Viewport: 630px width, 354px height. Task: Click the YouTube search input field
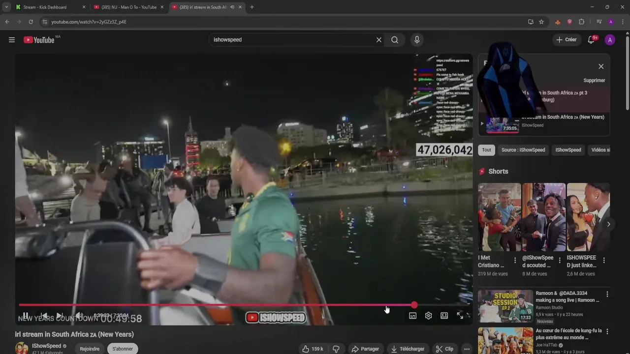coord(293,40)
